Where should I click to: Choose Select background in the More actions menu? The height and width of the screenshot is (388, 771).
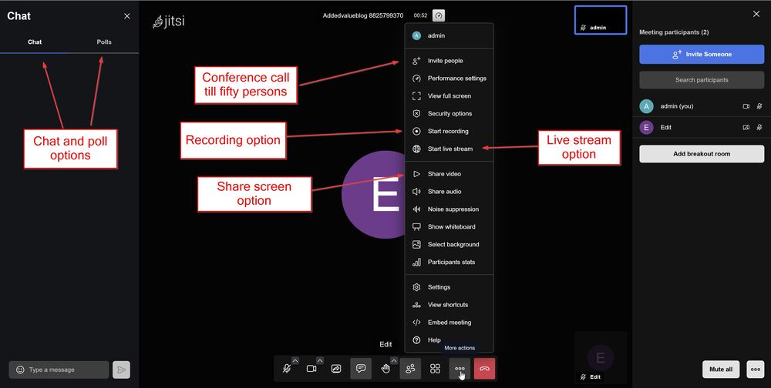coord(453,244)
